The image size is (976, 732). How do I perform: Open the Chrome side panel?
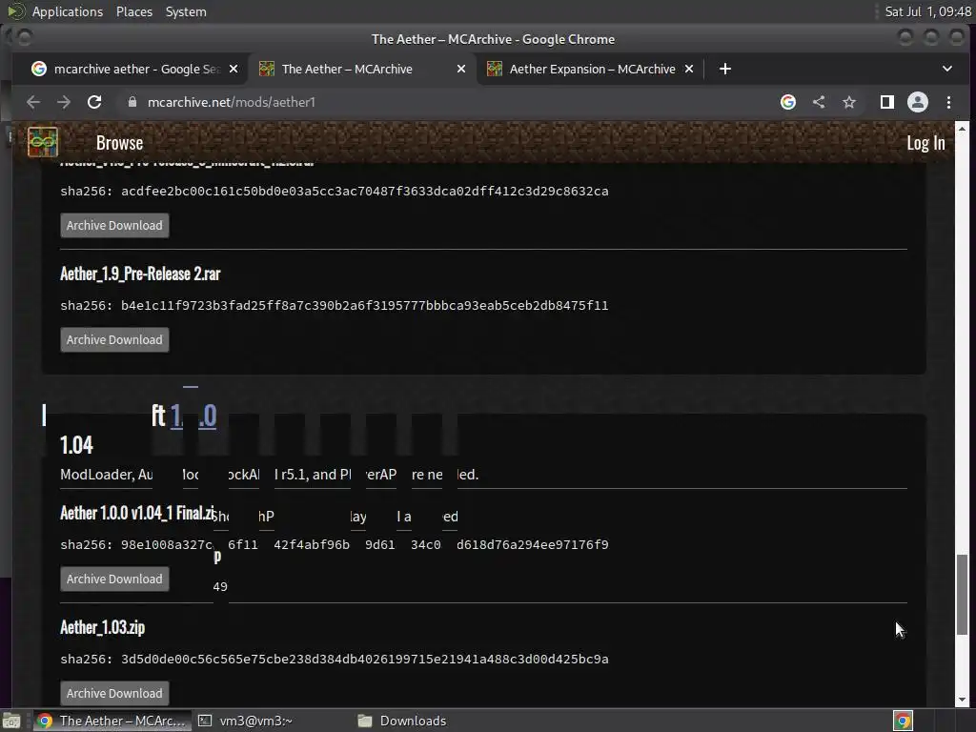point(887,102)
